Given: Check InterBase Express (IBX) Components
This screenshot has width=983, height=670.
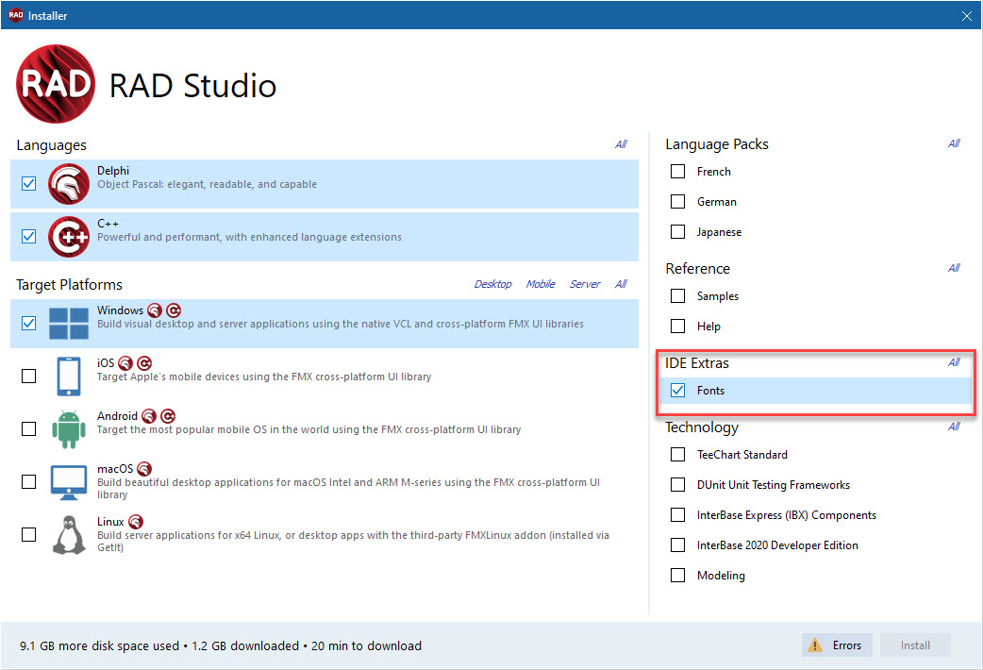Looking at the screenshot, I should [x=677, y=514].
